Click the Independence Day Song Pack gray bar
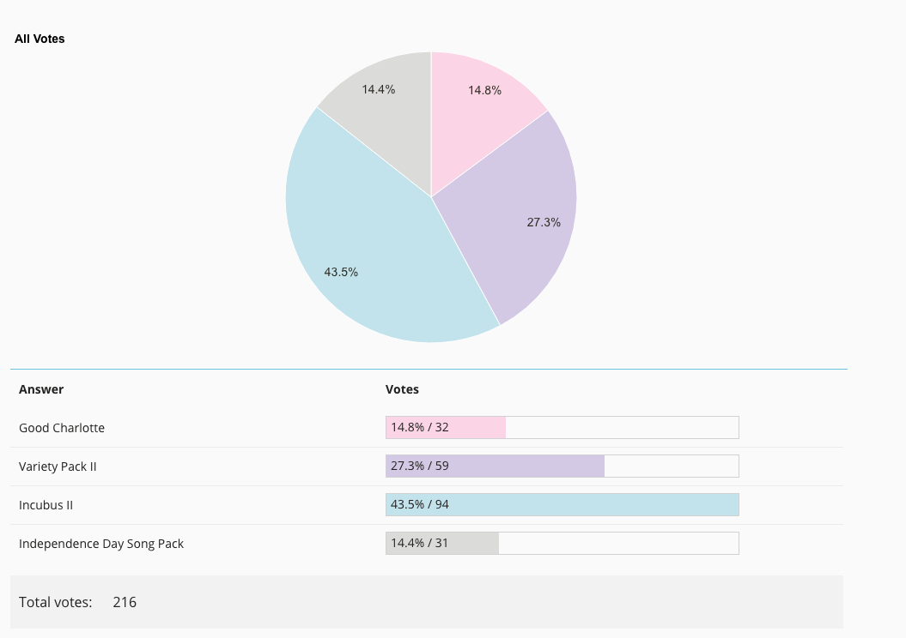 442,544
